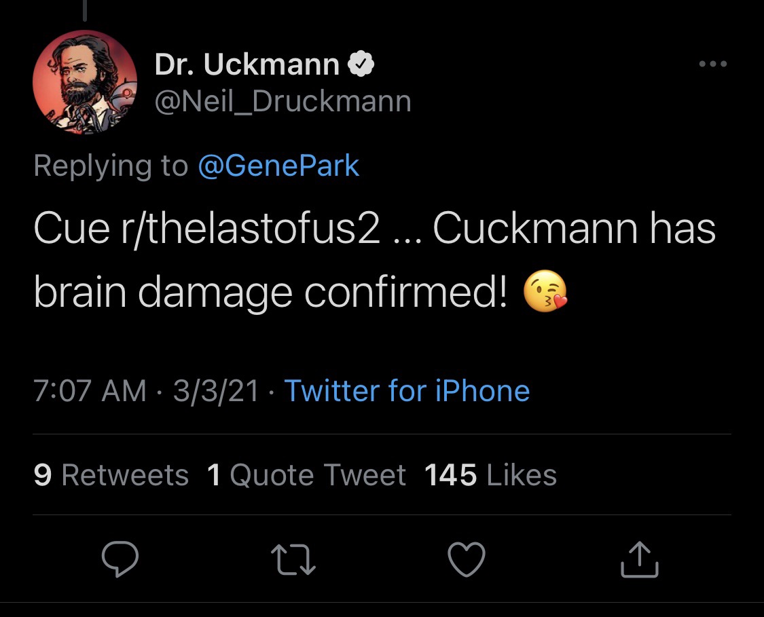Open the @Neil_Druckmann handle
Screen dimensions: 764x617
point(283,101)
